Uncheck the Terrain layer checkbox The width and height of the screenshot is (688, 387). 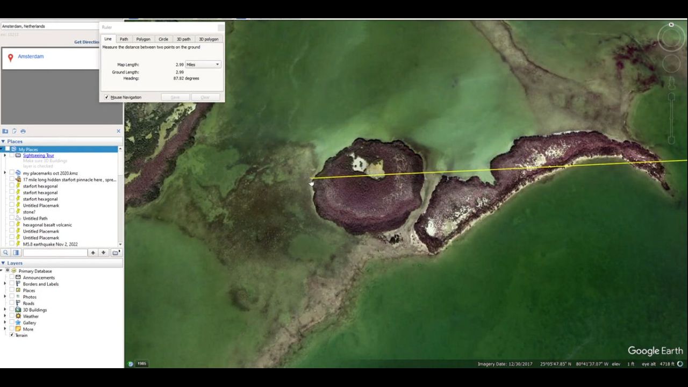click(12, 335)
